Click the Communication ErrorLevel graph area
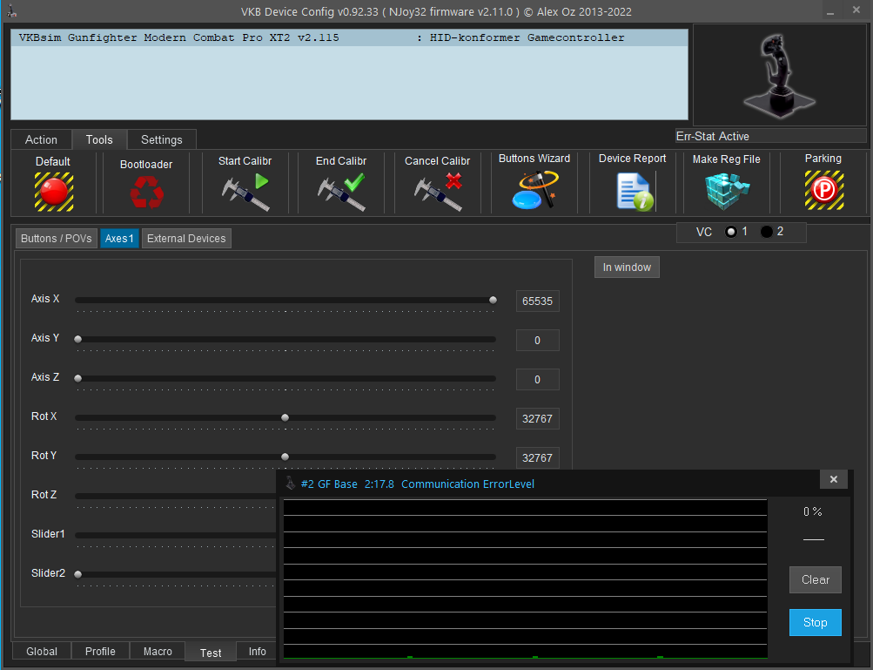The height and width of the screenshot is (670, 873). (x=526, y=579)
